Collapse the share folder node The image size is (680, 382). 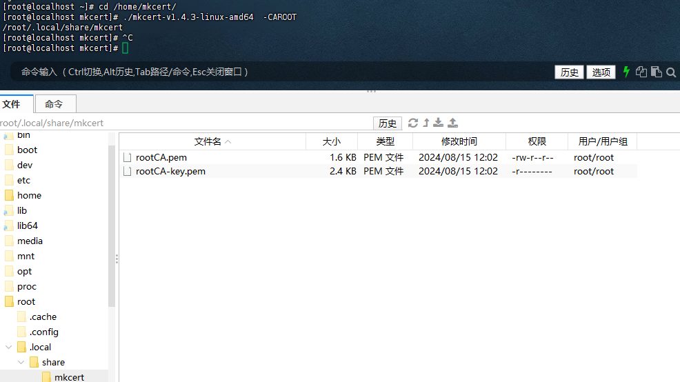(x=21, y=362)
